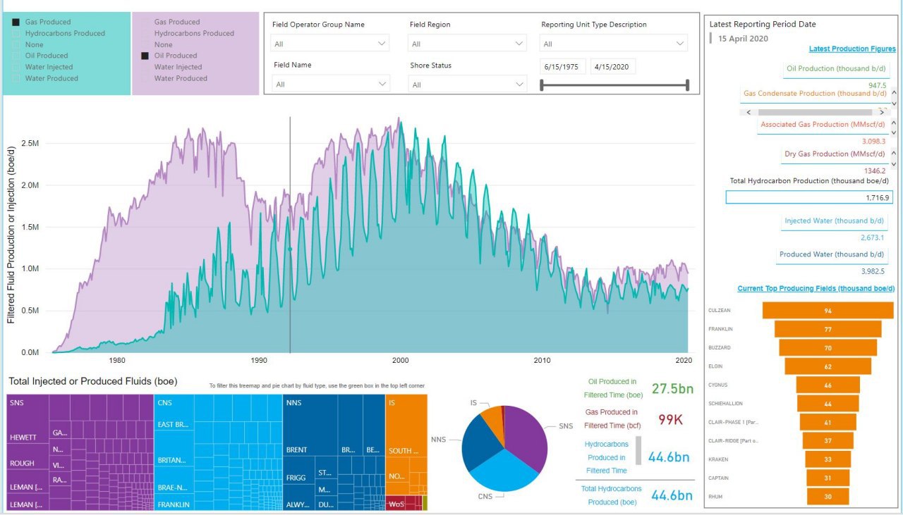Viewport: 903px width, 515px height.
Task: Select CAPTAIN funnel bar 31
Action: (828, 478)
